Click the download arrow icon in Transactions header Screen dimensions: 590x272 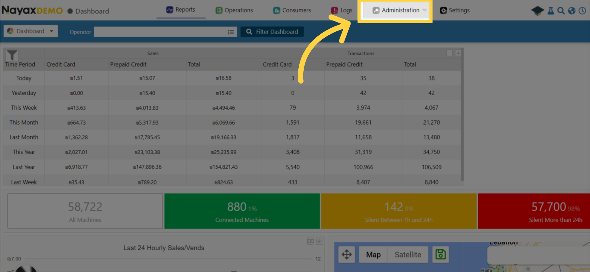point(458,53)
